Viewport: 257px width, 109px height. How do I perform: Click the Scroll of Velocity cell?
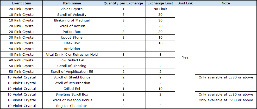[x=72, y=15]
